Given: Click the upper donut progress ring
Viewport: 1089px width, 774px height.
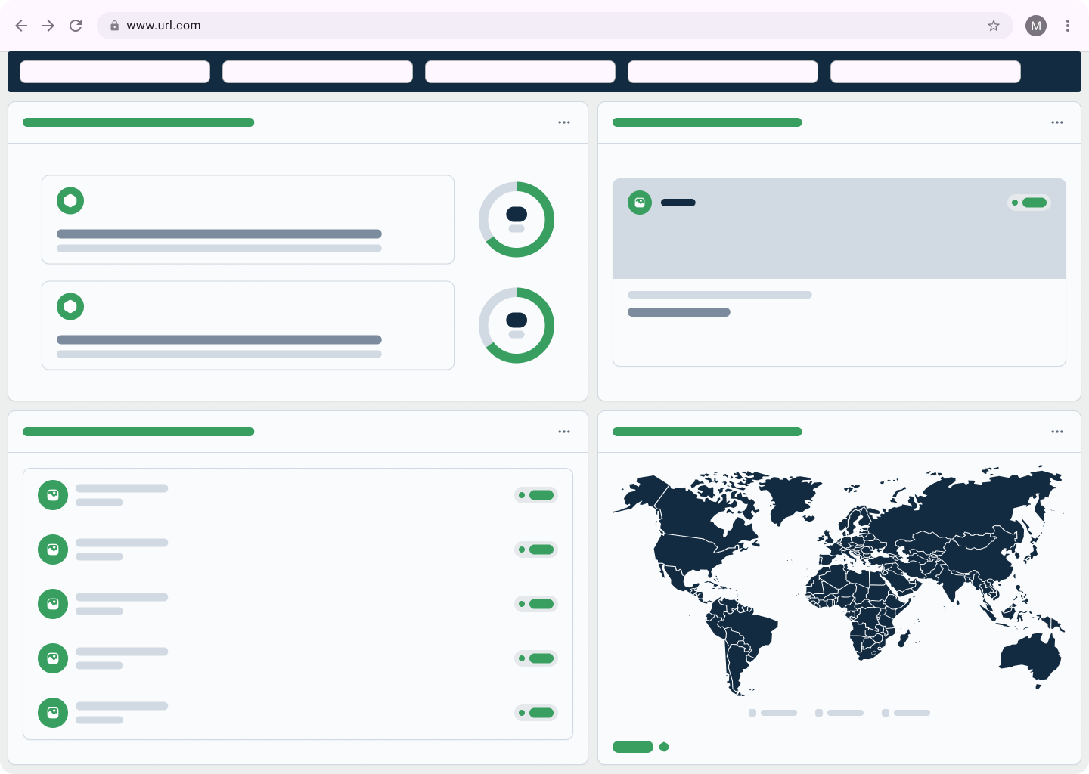Looking at the screenshot, I should point(517,219).
